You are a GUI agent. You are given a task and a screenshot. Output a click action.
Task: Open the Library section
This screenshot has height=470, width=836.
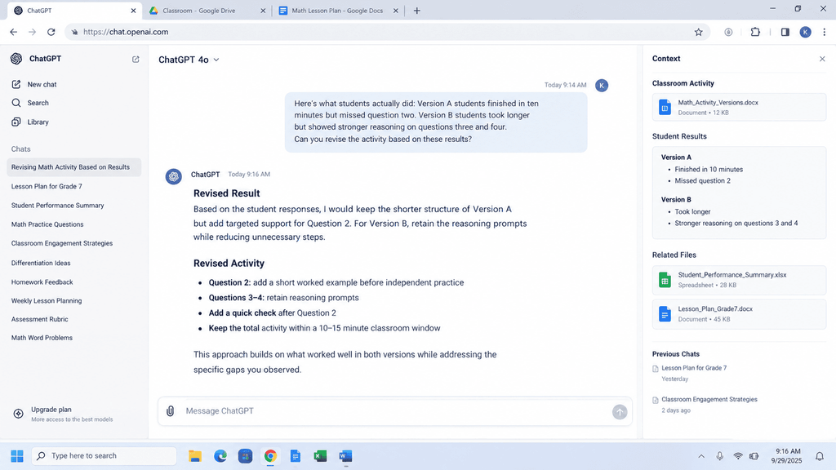[x=30, y=122]
